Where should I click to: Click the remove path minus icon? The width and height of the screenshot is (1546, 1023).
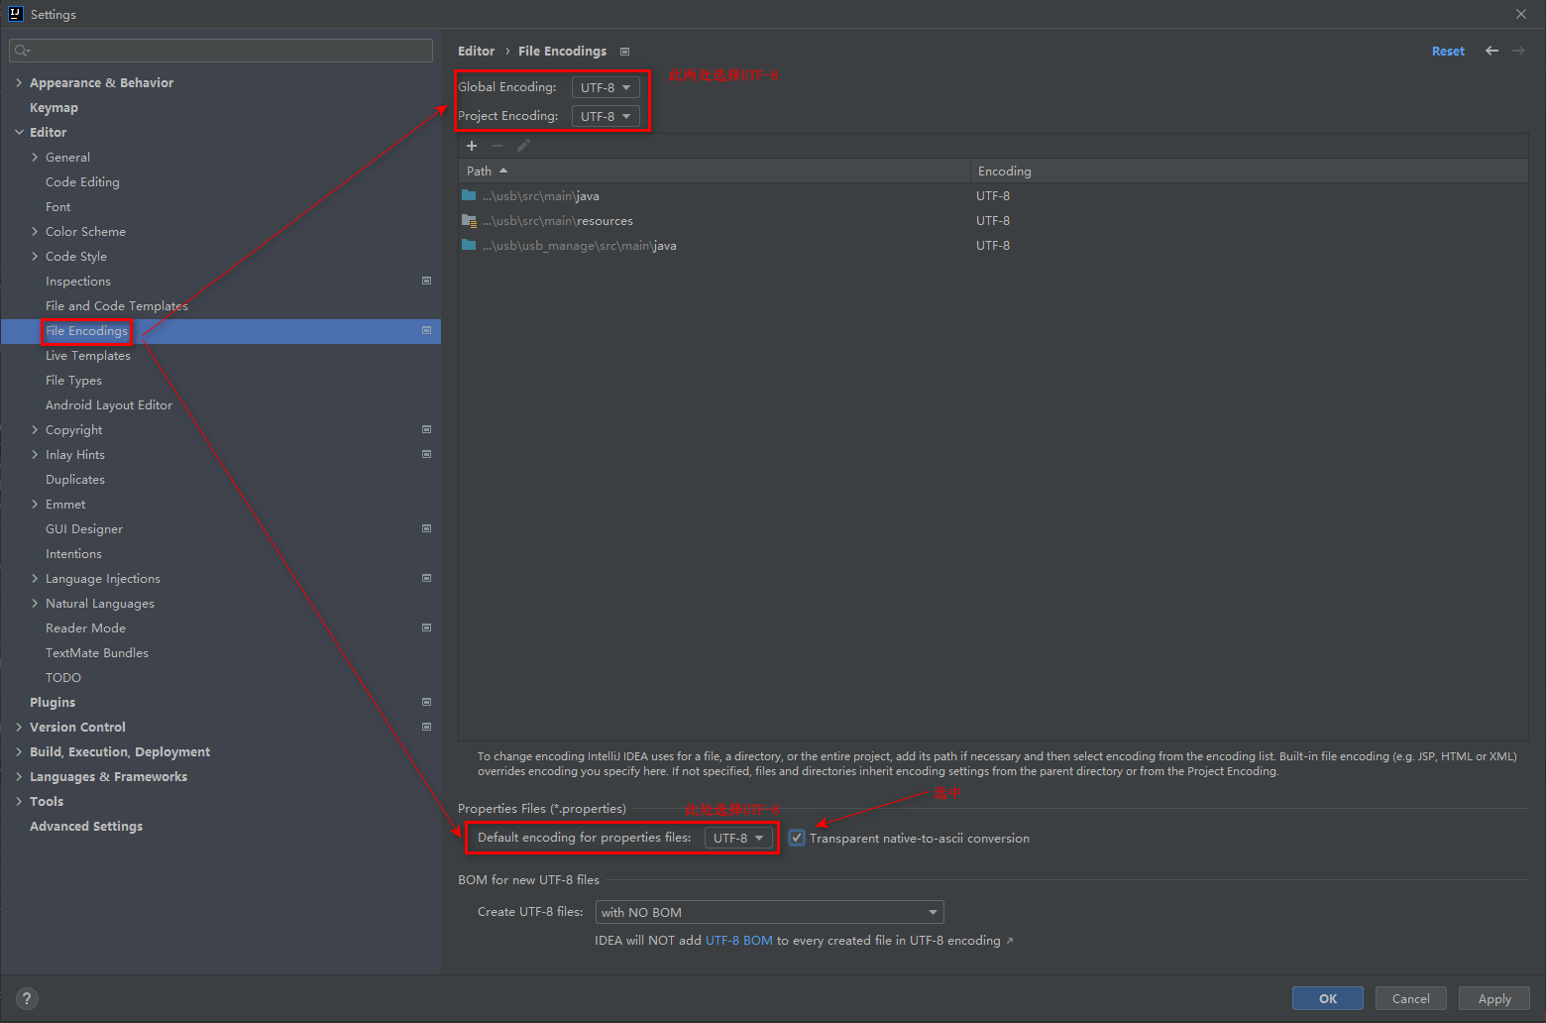pyautogui.click(x=497, y=146)
